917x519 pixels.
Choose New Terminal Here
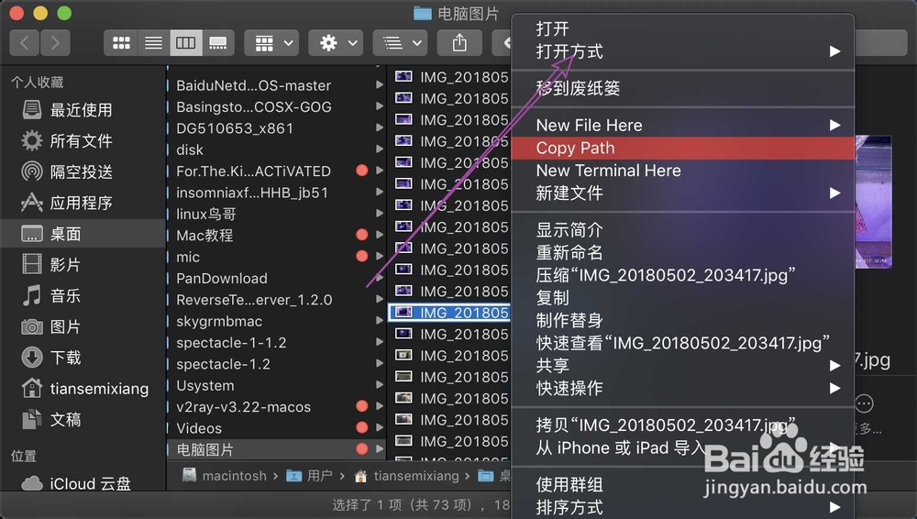pyautogui.click(x=682, y=171)
